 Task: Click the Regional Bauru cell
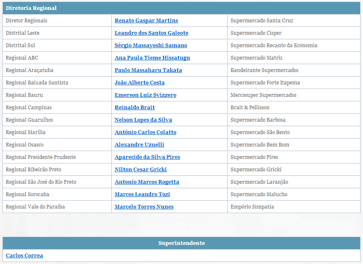(57, 95)
